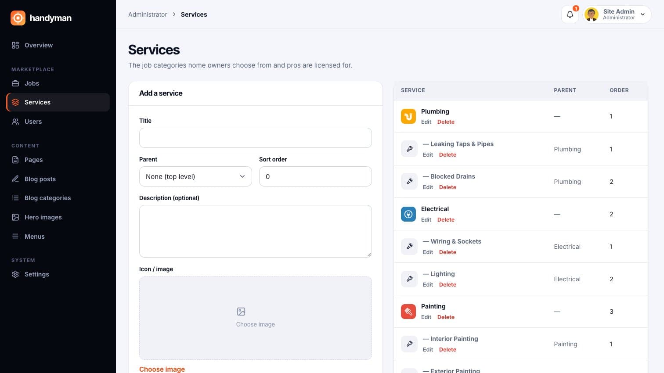
Task: Click the Administrator breadcrumb link
Action: pos(148,14)
